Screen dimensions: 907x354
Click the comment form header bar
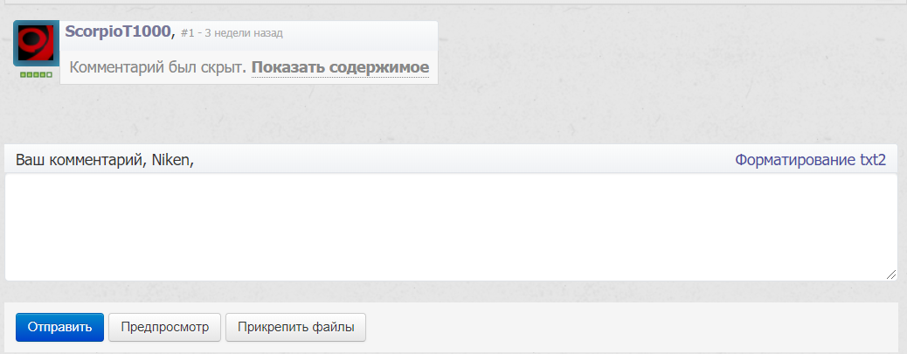tap(451, 159)
